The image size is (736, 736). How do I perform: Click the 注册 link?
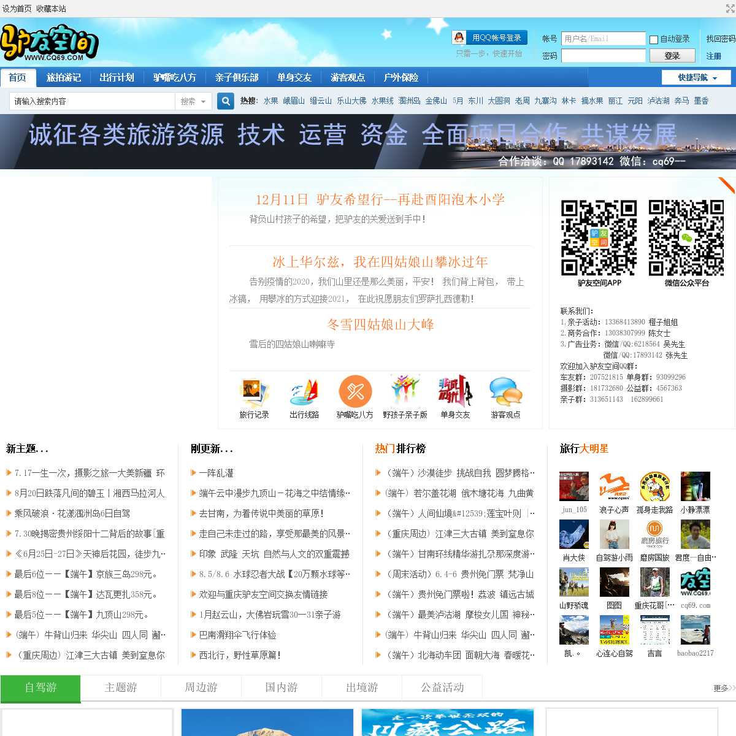[713, 56]
